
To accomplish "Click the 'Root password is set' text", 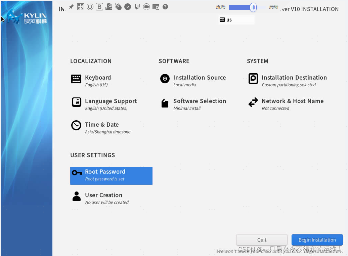I will pos(104,179).
